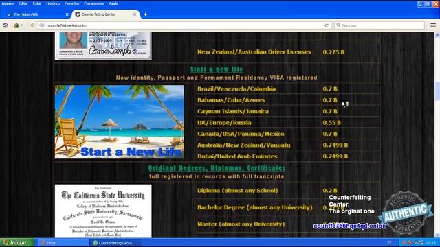Screen dimensions: 440x247
Task: Open the Histórico menu
Action: (53, 3)
